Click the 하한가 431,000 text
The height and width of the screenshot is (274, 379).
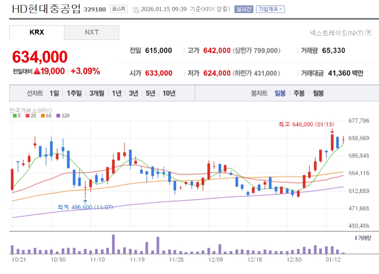[256, 73]
